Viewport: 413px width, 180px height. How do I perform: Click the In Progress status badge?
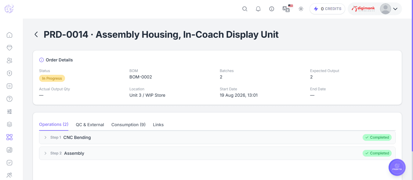click(x=52, y=78)
